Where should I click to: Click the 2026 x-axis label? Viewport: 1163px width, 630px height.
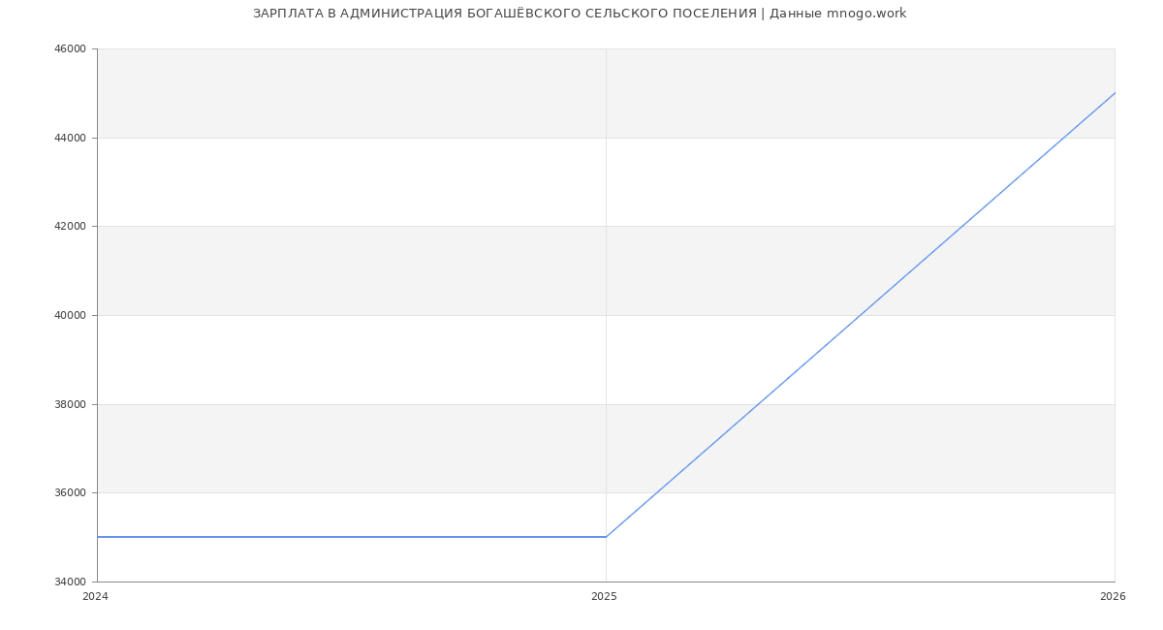(1113, 596)
